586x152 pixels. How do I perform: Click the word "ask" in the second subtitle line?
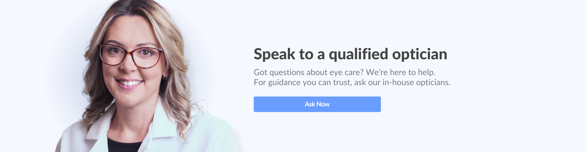[360, 82]
